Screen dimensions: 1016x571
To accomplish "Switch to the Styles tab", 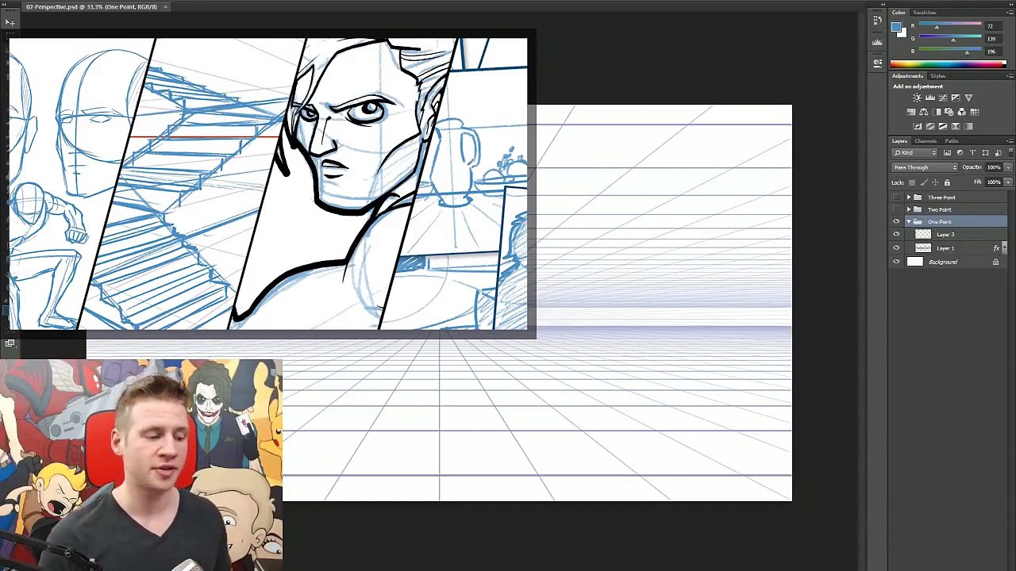I will (938, 76).
